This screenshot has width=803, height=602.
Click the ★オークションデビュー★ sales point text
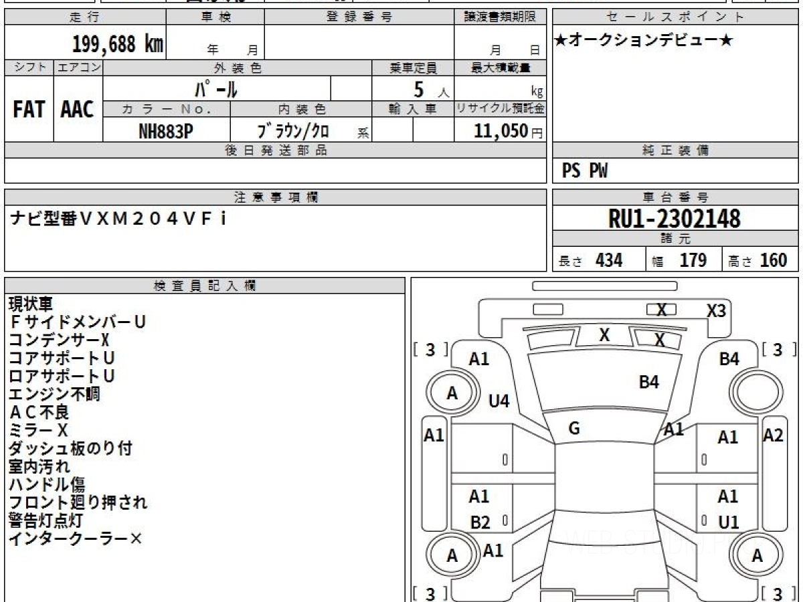click(x=644, y=41)
